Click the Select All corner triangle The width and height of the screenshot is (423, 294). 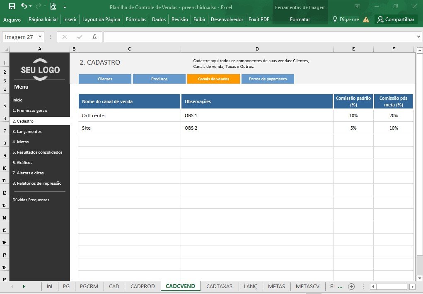tap(7, 49)
